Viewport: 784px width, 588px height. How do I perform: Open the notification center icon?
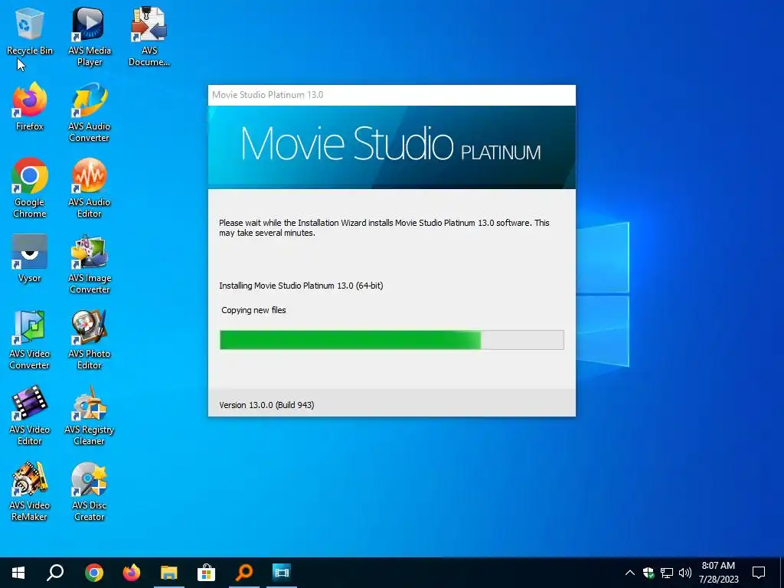pyautogui.click(x=759, y=573)
